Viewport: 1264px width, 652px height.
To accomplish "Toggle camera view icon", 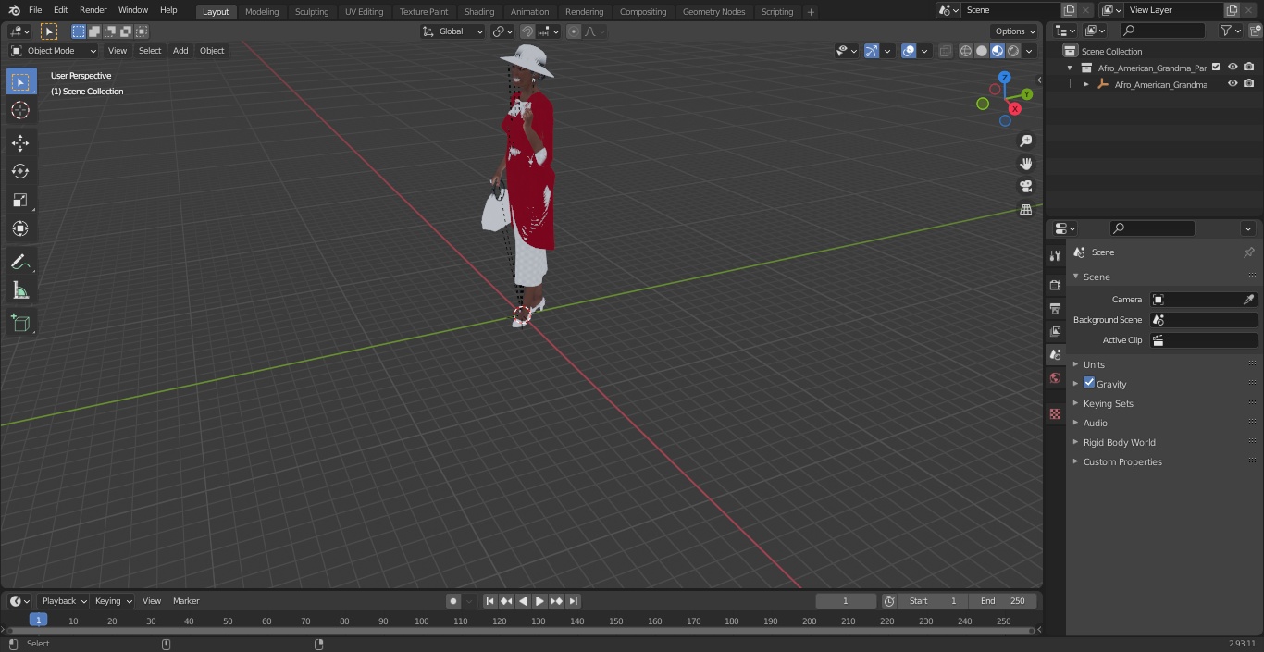I will coord(1026,187).
